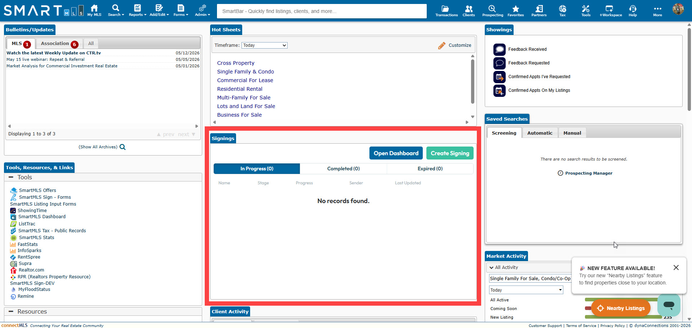Click the All Active green bar
The height and width of the screenshot is (328, 692).
[x=621, y=300]
